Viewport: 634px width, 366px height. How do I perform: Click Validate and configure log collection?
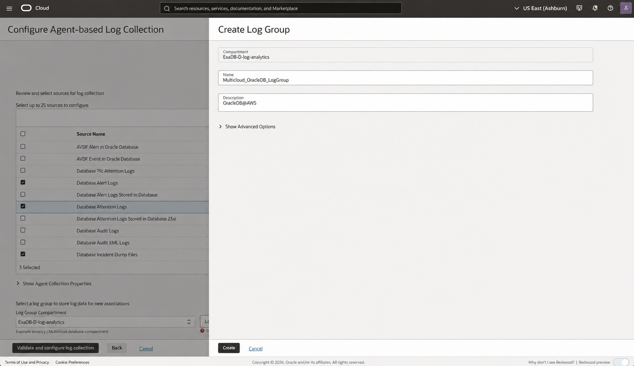[x=55, y=348]
